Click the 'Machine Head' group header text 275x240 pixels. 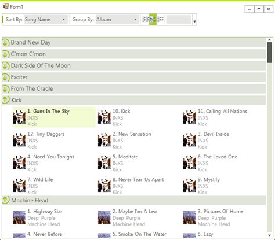30,200
